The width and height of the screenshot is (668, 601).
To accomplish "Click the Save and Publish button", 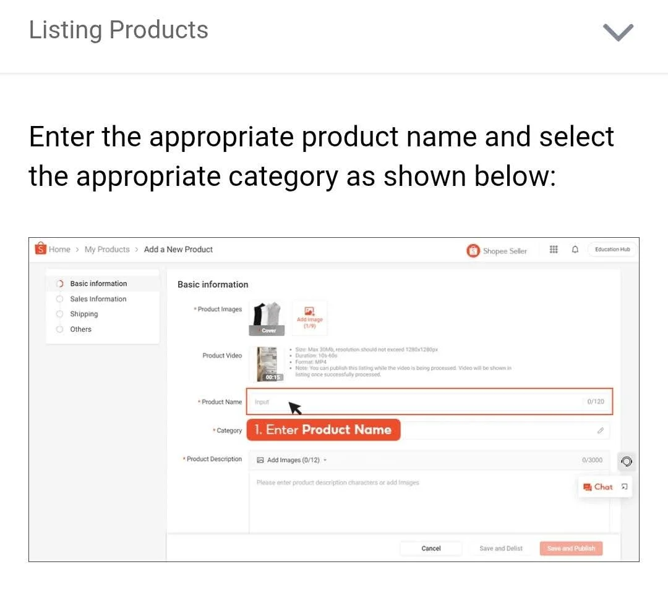I will click(571, 548).
